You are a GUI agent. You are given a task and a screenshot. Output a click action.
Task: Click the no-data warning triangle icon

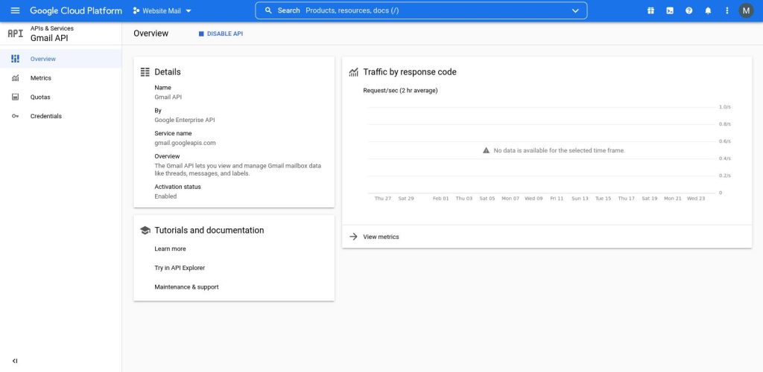pos(486,150)
